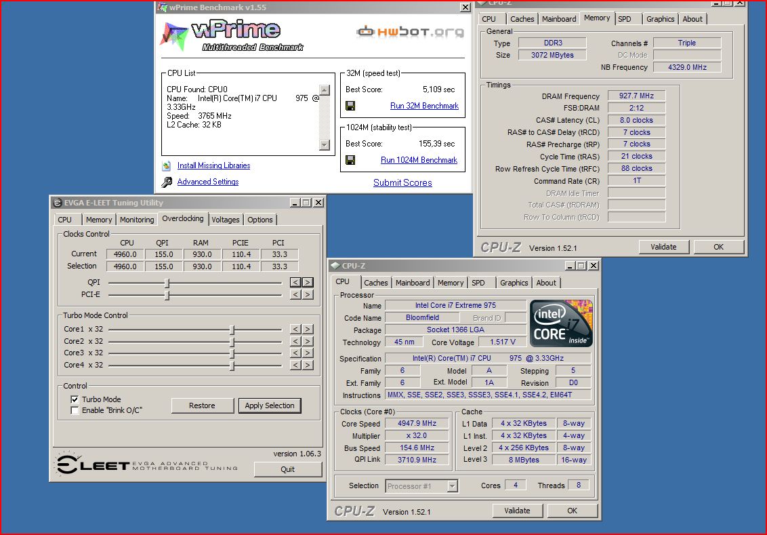Click the Quit button in E-LEET
Viewport: 767px width, 535px height.
pos(287,469)
